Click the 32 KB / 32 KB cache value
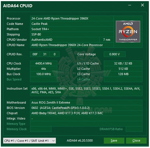 click(123, 63)
